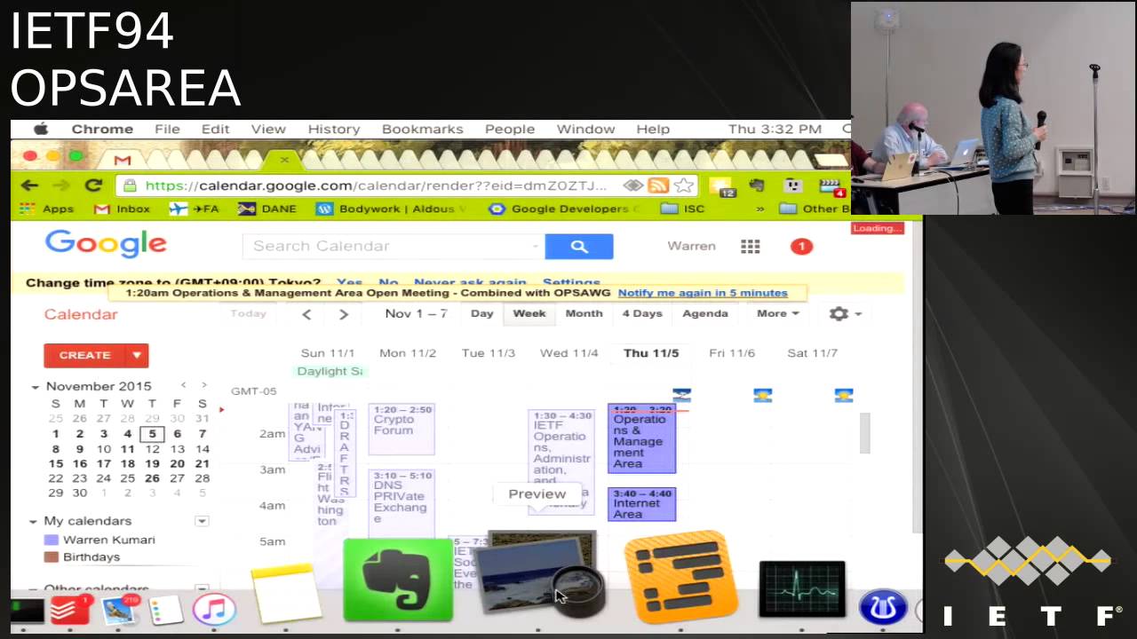Click the blue calendar search button
This screenshot has height=639, width=1137.
point(579,246)
